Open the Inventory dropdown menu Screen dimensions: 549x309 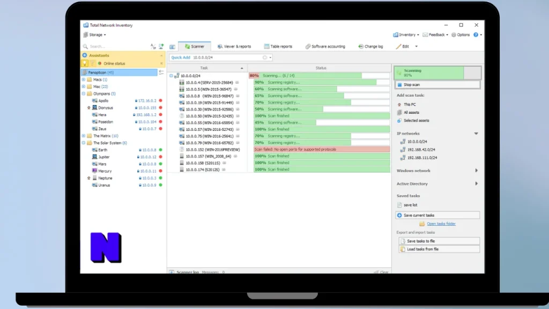coord(406,35)
